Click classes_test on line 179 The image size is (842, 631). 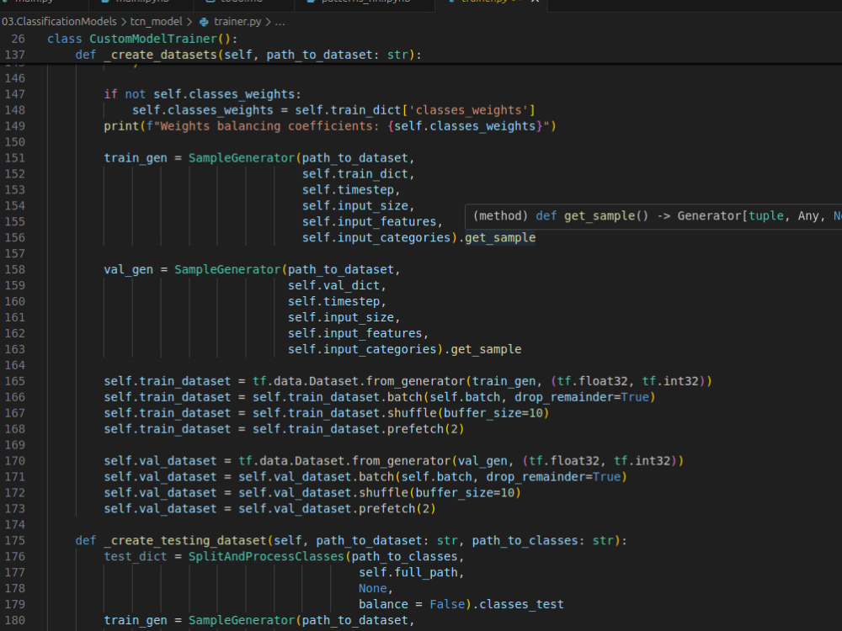pos(521,604)
